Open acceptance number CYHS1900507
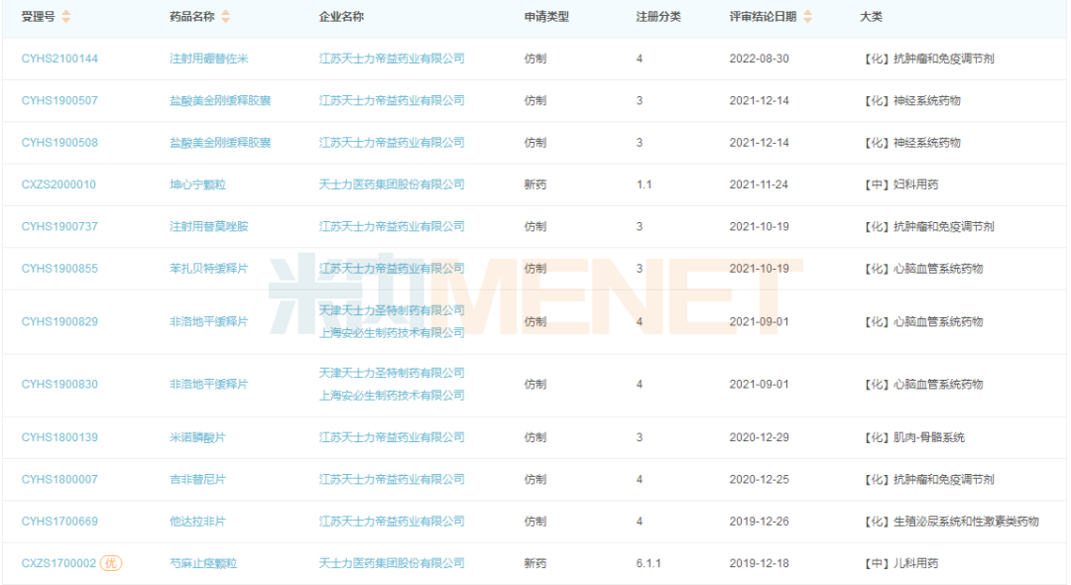1071x585 pixels. click(59, 100)
